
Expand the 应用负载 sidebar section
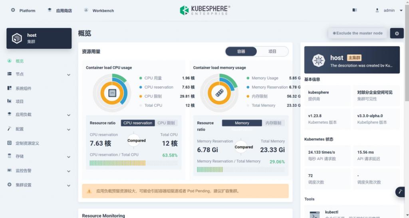(x=39, y=115)
